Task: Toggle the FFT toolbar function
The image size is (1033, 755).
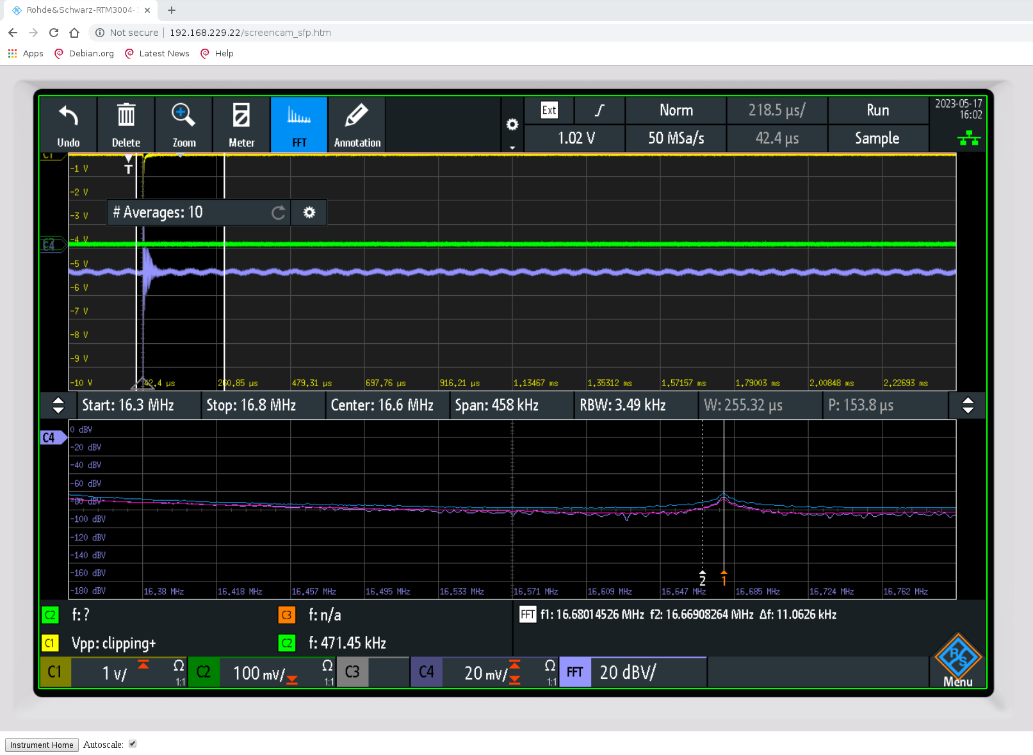Action: point(299,125)
